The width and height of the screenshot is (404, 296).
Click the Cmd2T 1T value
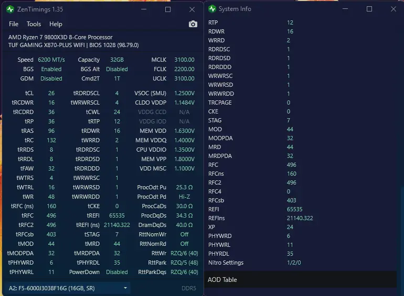click(116, 78)
